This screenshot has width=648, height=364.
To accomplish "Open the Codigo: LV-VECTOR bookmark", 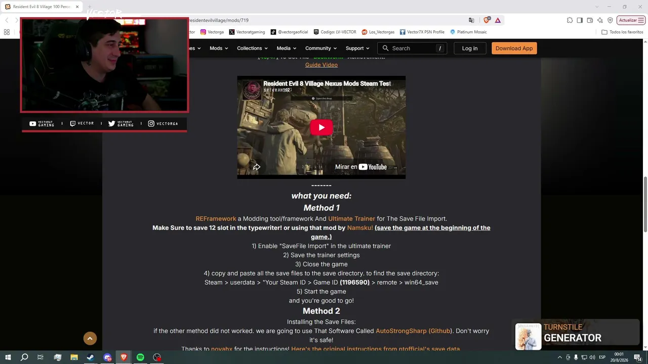I will pyautogui.click(x=335, y=32).
